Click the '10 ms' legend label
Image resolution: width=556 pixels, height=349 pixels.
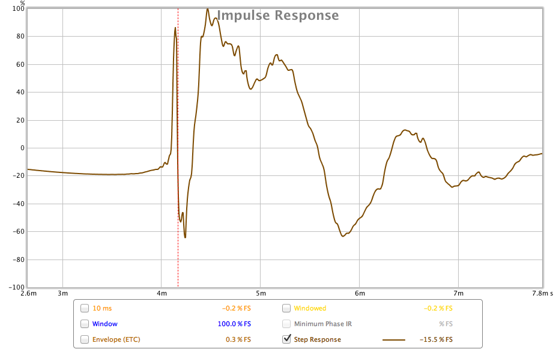coord(102,308)
